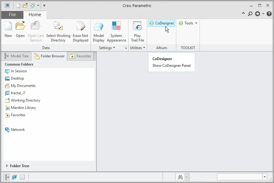Screen dimensions: 274x183
Task: Click the quick access Open icon
Action: tap(25, 5)
